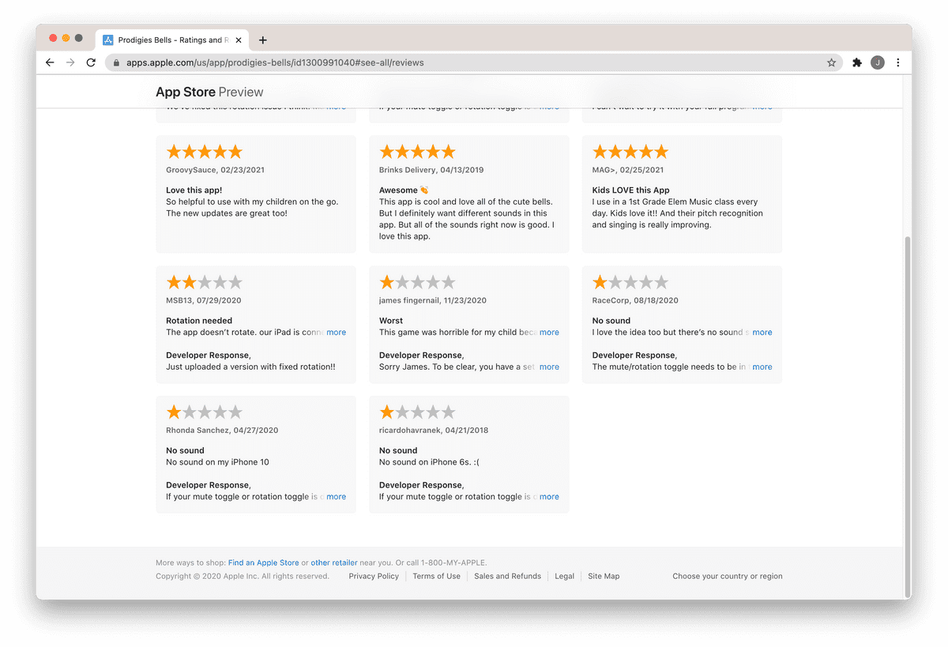Expand MSB13's Rotation needed review with more
Image resolution: width=948 pixels, height=647 pixels.
pos(336,333)
